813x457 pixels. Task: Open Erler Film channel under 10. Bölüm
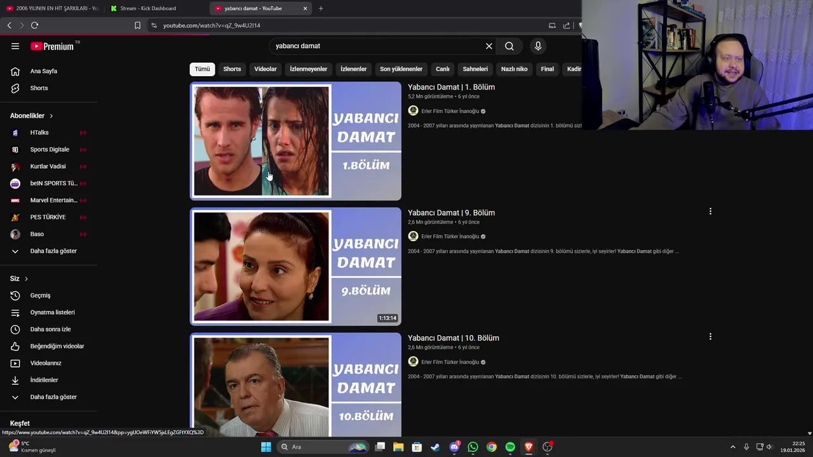450,362
